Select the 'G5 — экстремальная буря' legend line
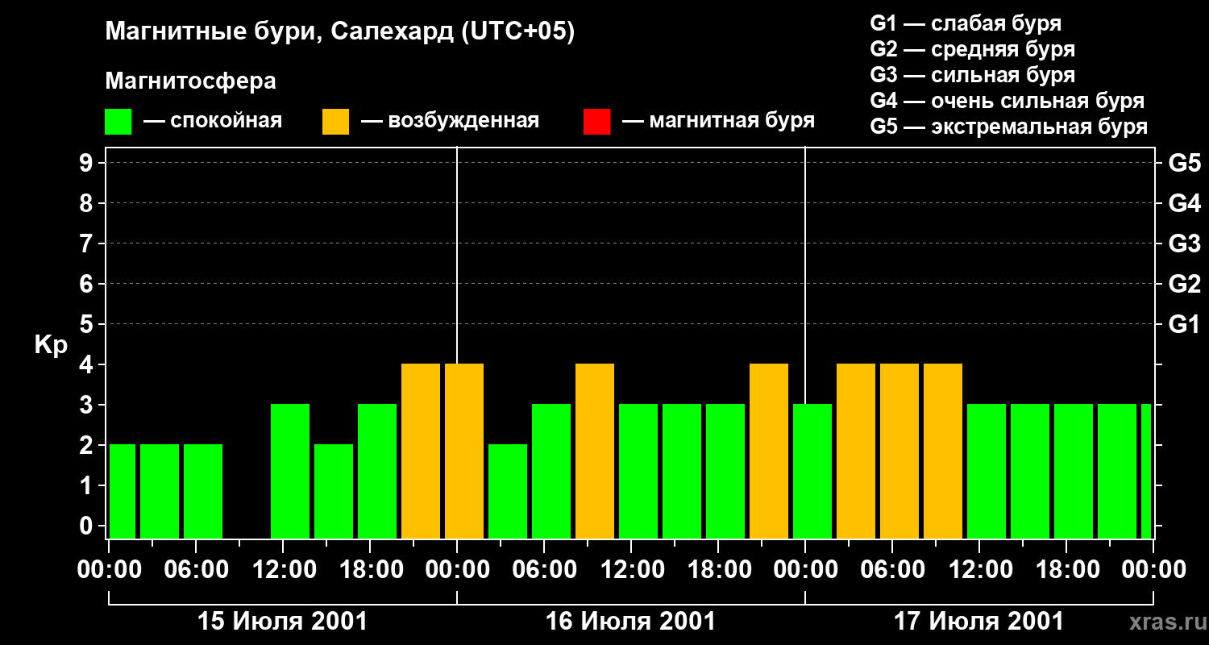The height and width of the screenshot is (645, 1209). [x=1008, y=127]
